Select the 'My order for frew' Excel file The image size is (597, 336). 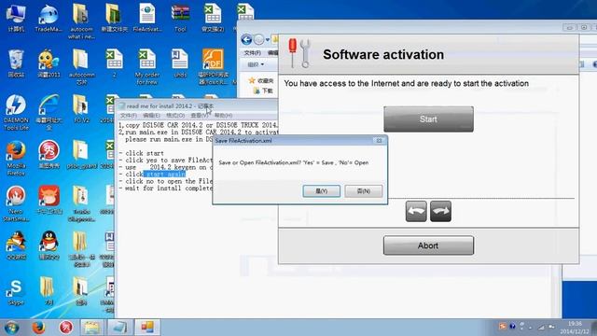147,67
